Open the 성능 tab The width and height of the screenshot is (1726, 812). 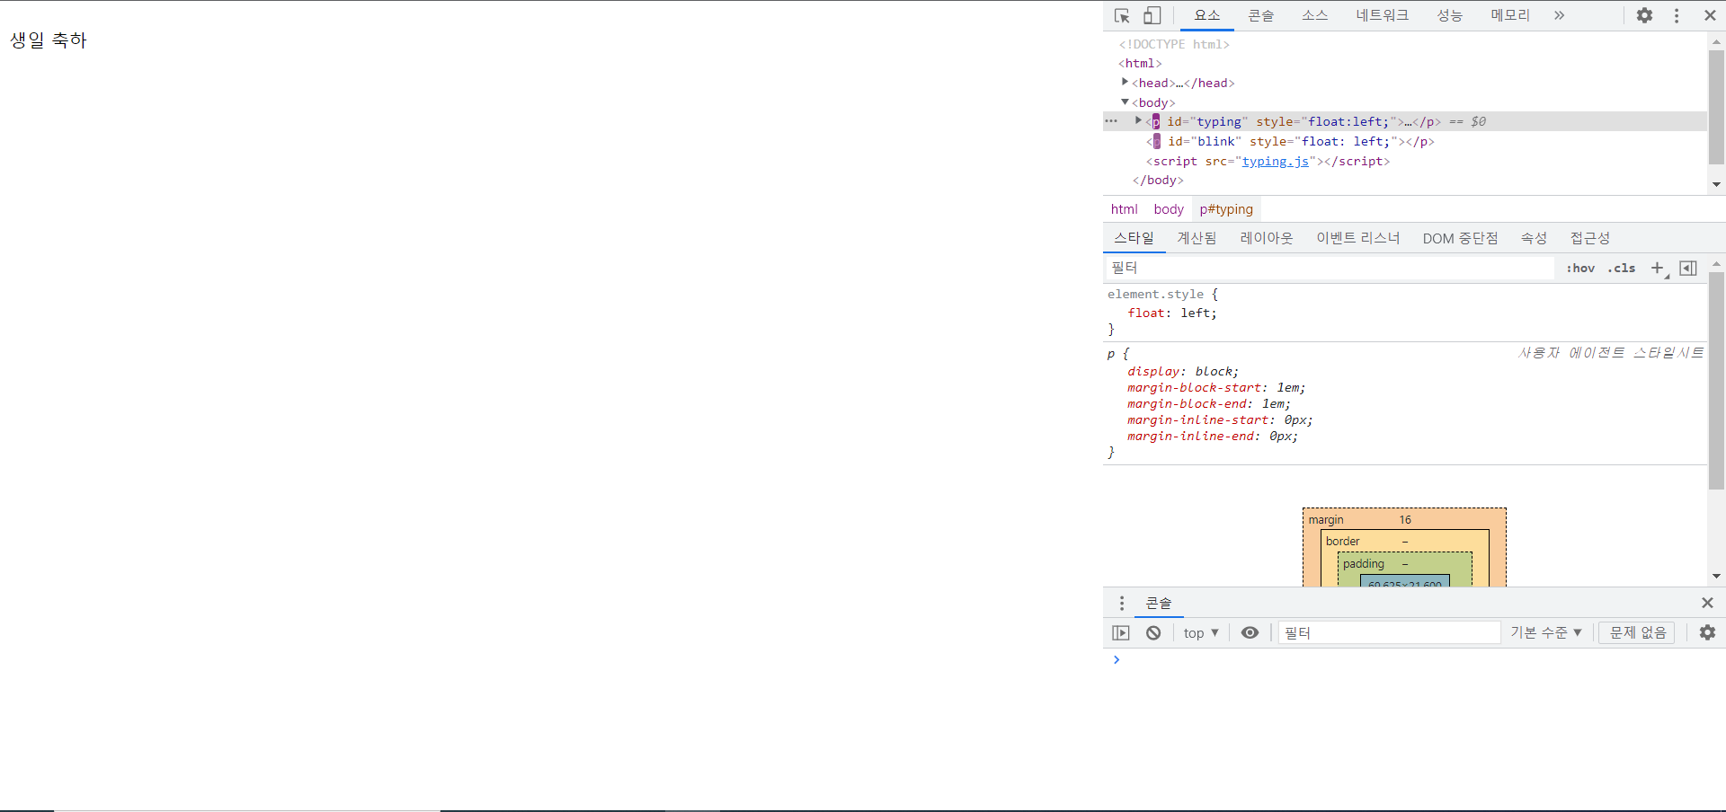[x=1450, y=15]
